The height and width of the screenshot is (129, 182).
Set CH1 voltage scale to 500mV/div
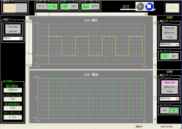(x=169, y=33)
